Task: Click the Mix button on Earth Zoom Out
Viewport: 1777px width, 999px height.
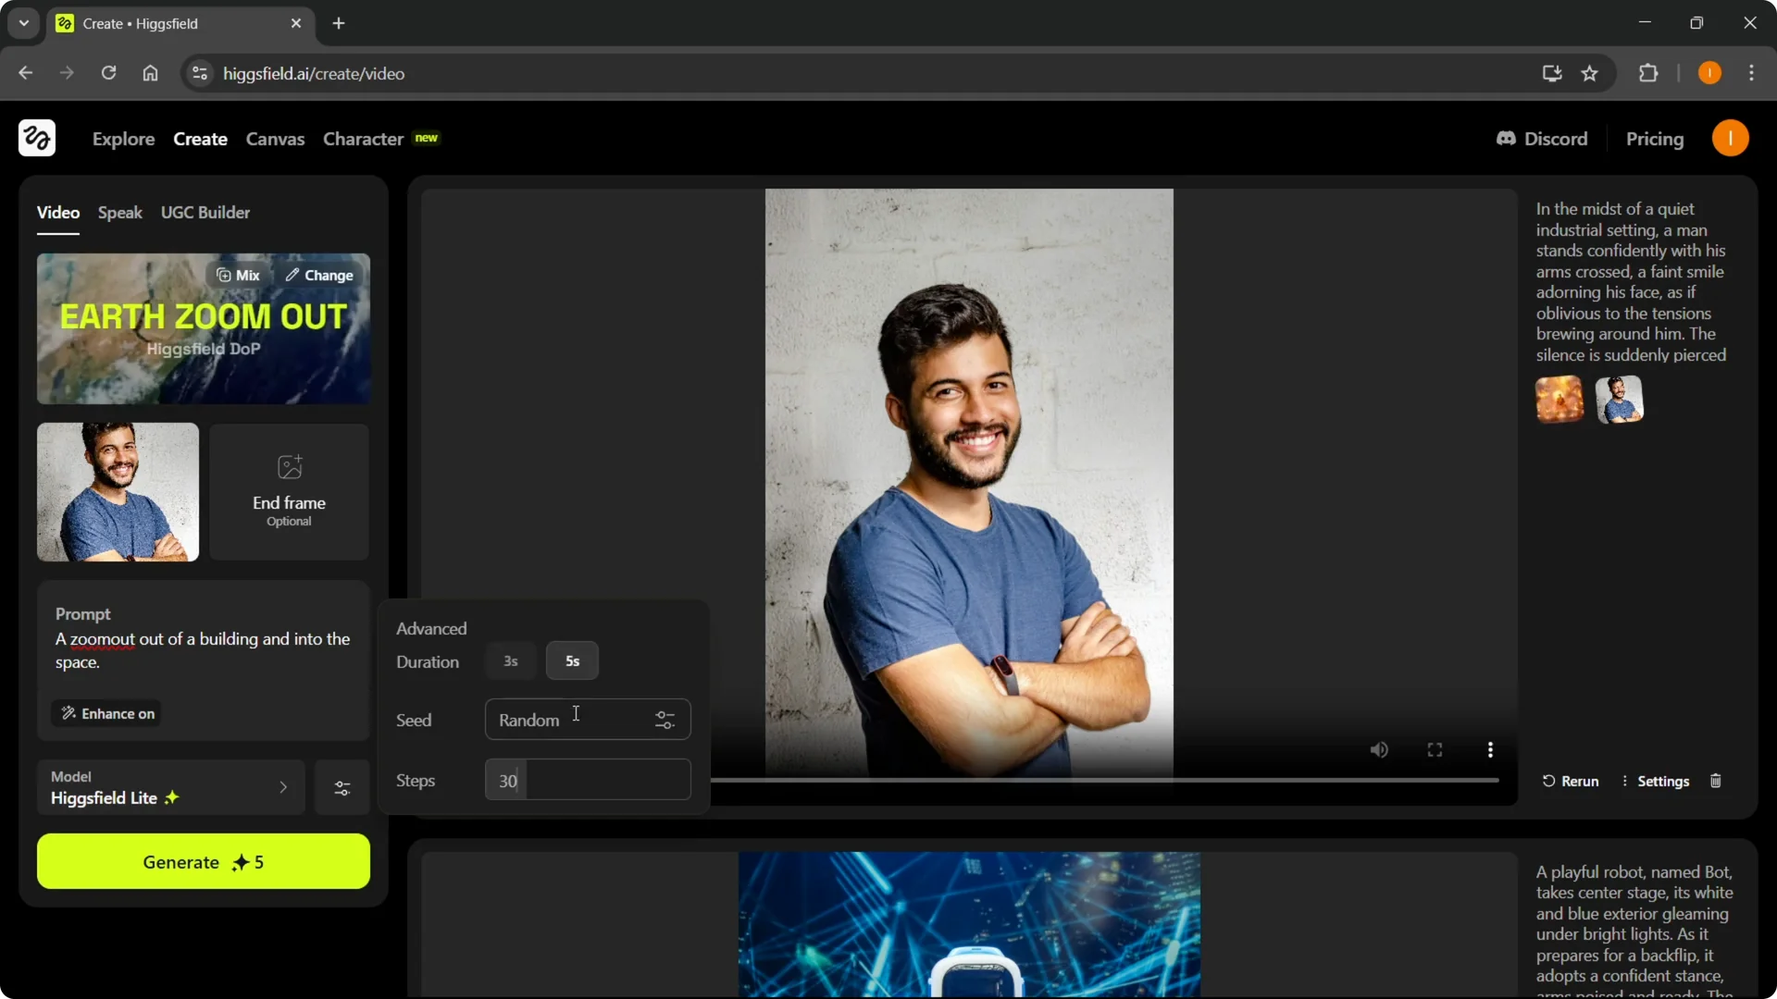Action: click(x=237, y=275)
